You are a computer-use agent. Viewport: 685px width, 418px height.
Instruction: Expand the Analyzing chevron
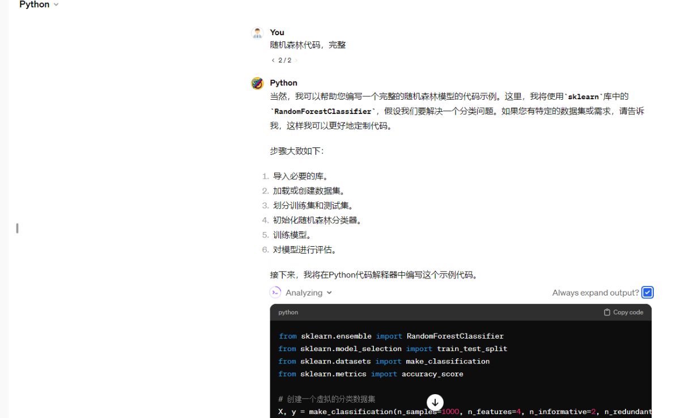[329, 293]
